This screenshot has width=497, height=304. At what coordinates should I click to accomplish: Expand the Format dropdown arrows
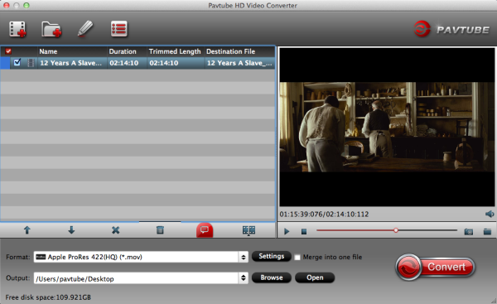pyautogui.click(x=243, y=257)
